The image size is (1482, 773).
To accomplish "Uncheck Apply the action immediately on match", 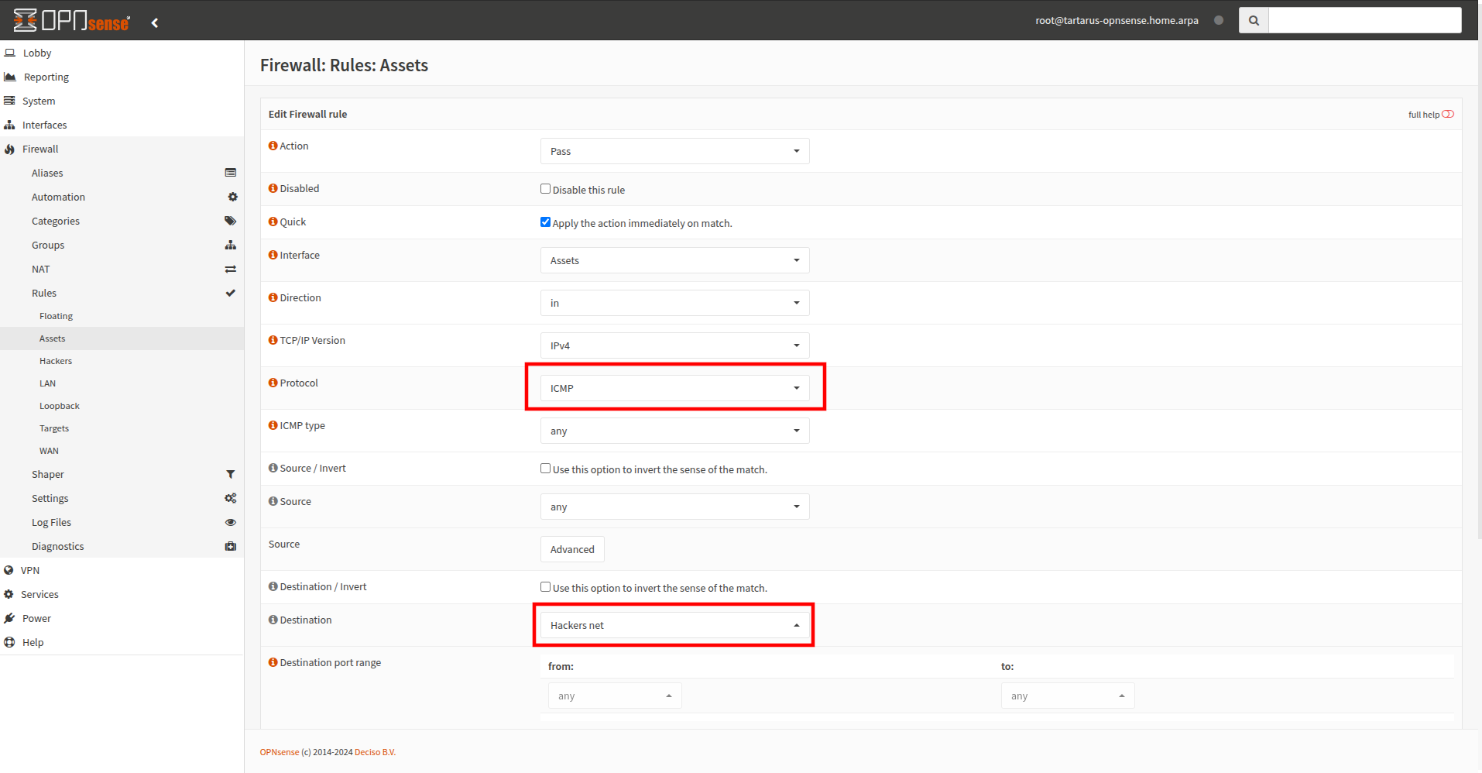I will (545, 222).
